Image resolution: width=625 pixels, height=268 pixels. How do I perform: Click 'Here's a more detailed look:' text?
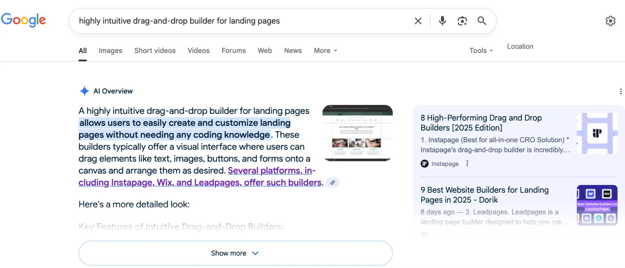point(134,205)
